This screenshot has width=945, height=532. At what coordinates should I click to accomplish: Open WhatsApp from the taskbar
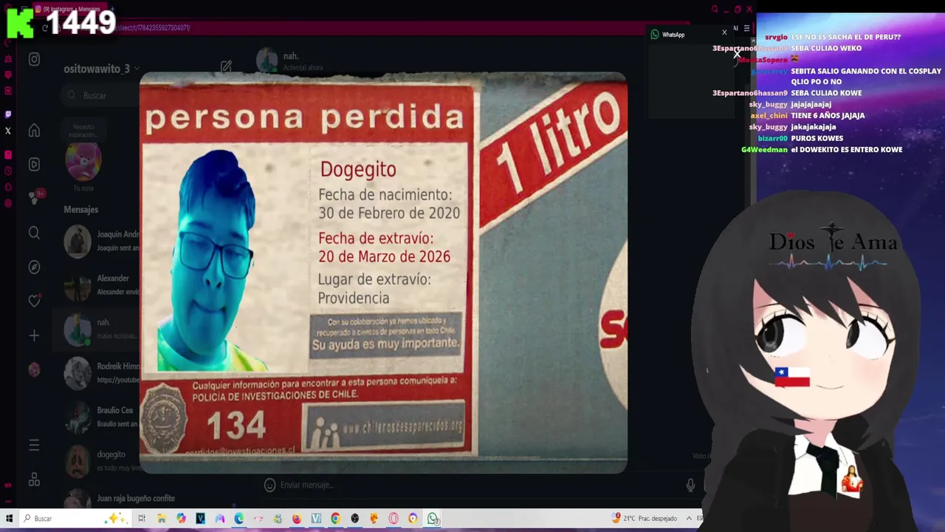click(433, 519)
